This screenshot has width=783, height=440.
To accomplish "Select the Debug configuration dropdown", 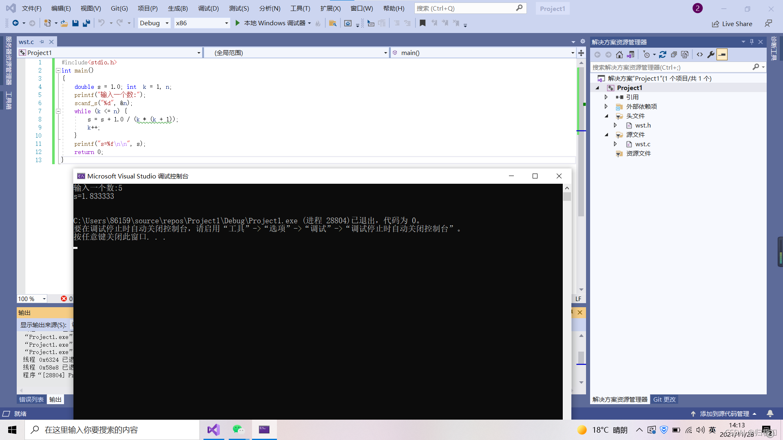I will (153, 22).
